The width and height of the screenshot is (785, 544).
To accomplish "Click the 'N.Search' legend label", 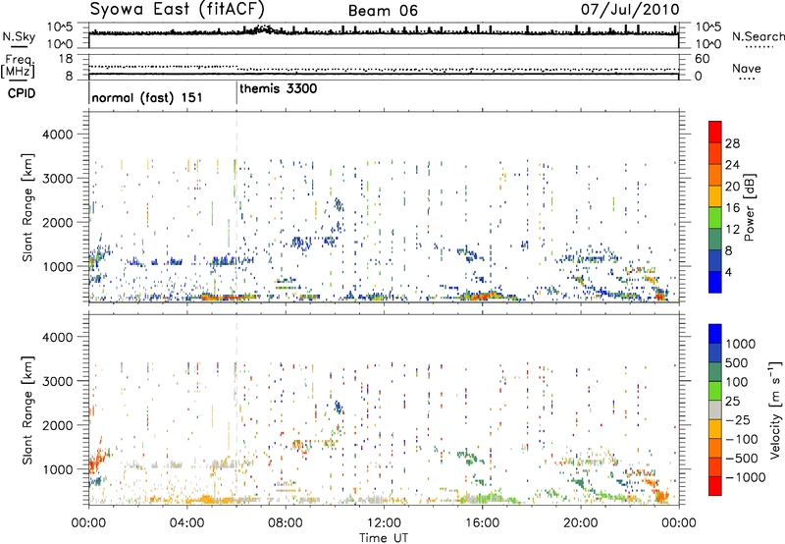I will 758,36.
